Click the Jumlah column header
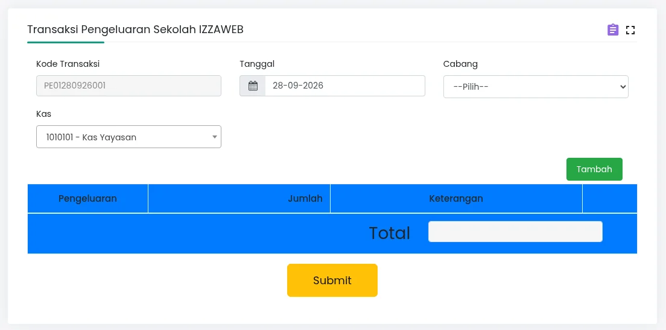666x330 pixels. (239, 199)
